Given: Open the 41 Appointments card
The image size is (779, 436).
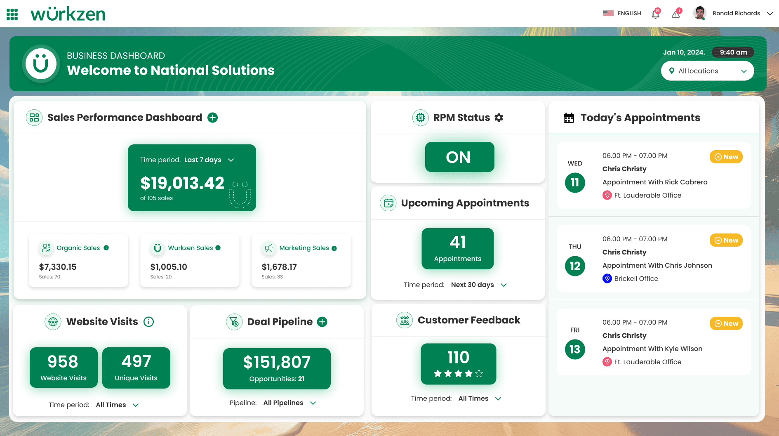Looking at the screenshot, I should pyautogui.click(x=457, y=249).
